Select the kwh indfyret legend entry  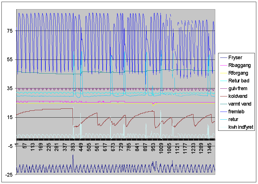pos(241,127)
